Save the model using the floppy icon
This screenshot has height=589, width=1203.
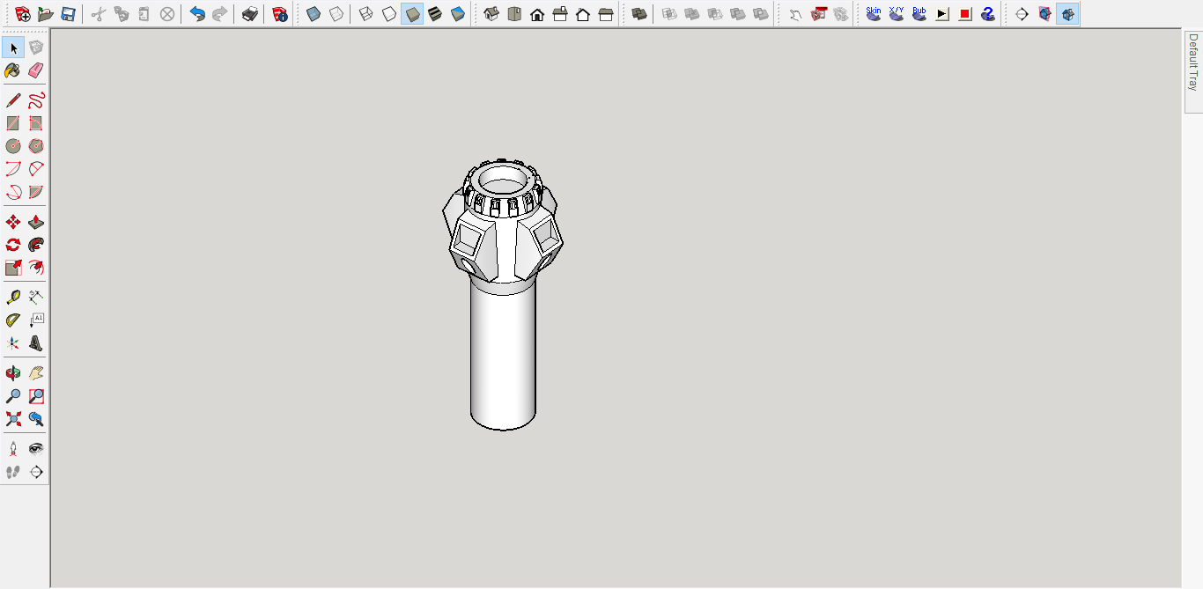pyautogui.click(x=69, y=14)
